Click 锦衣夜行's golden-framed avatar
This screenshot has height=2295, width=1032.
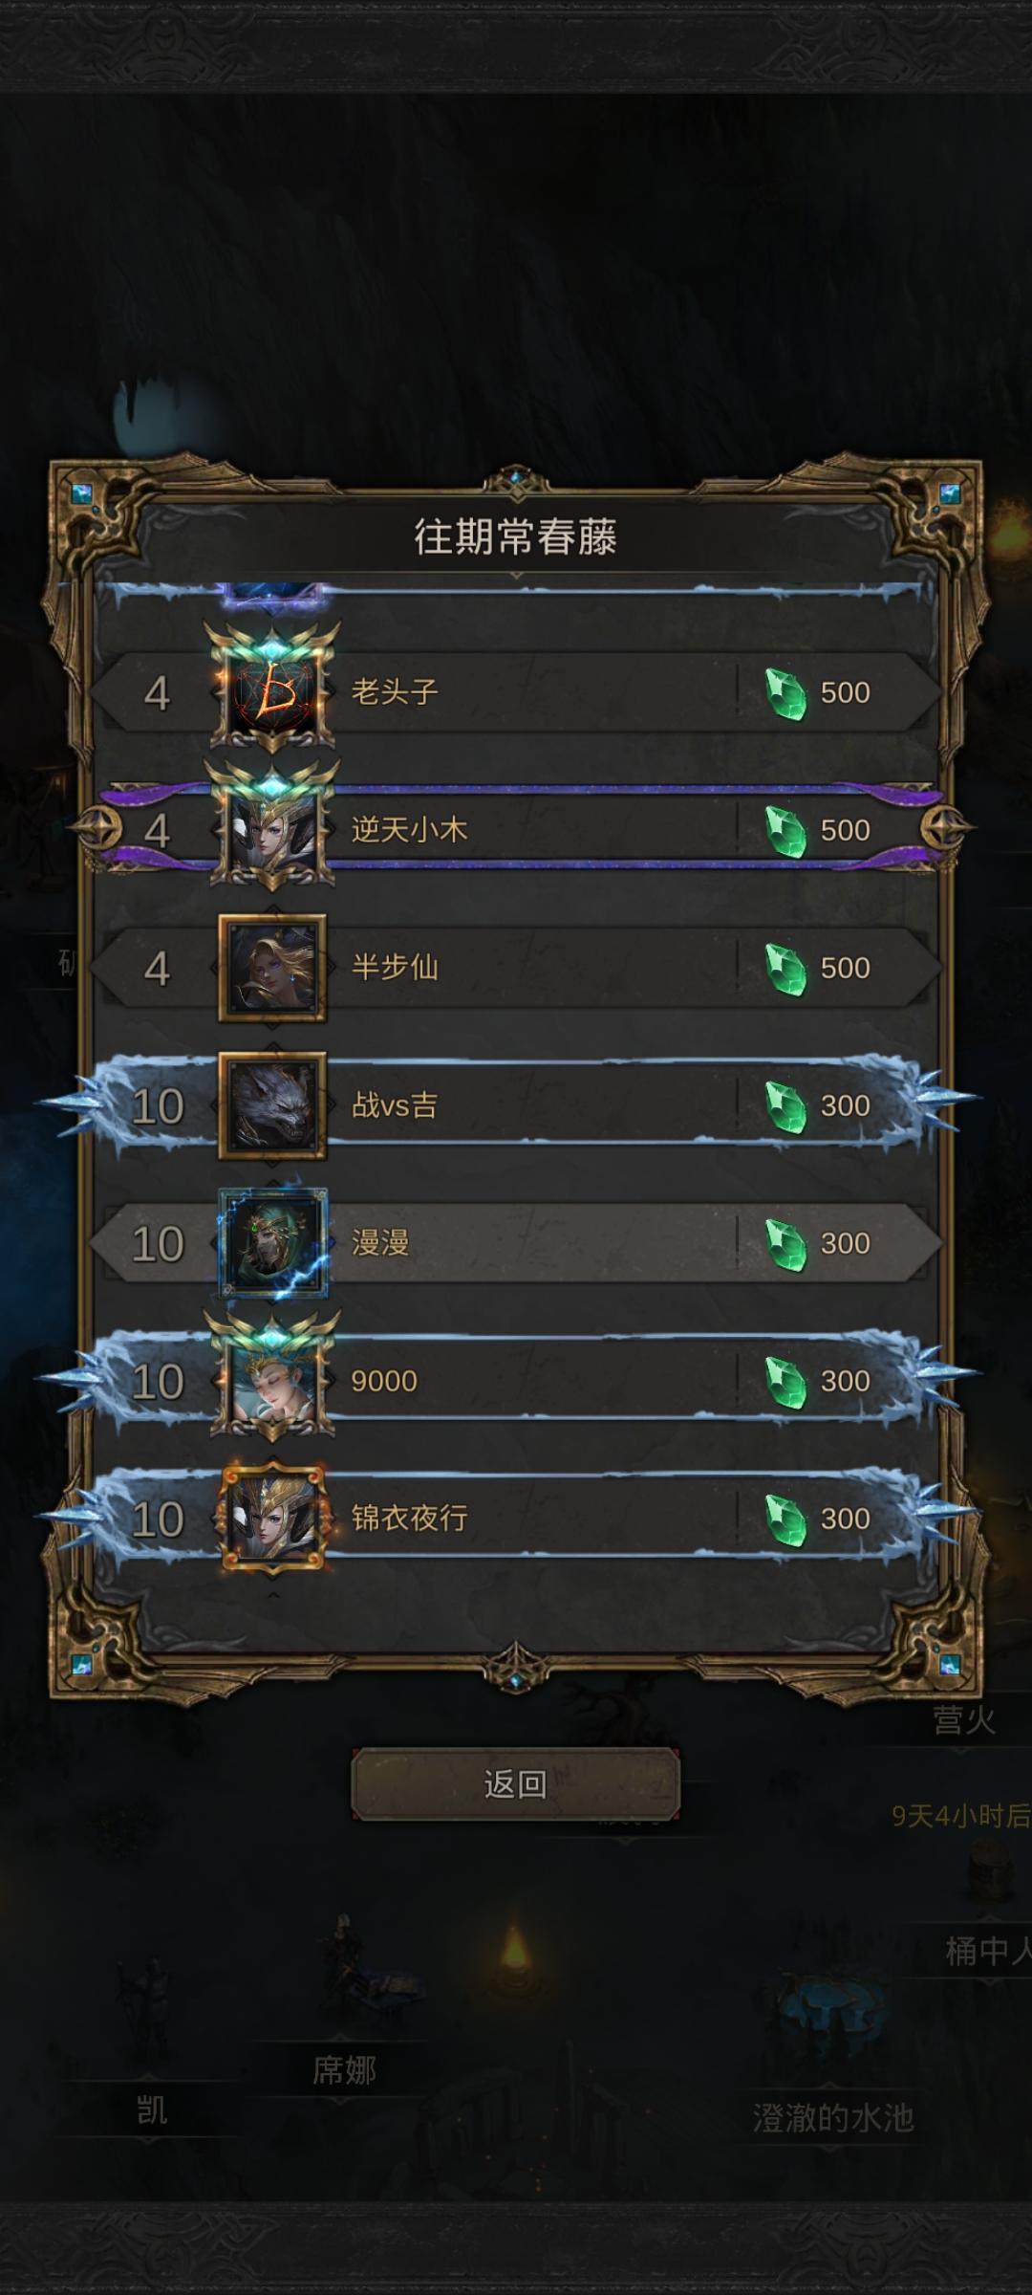click(x=272, y=1519)
